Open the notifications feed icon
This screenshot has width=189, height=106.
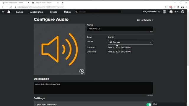click(164, 12)
